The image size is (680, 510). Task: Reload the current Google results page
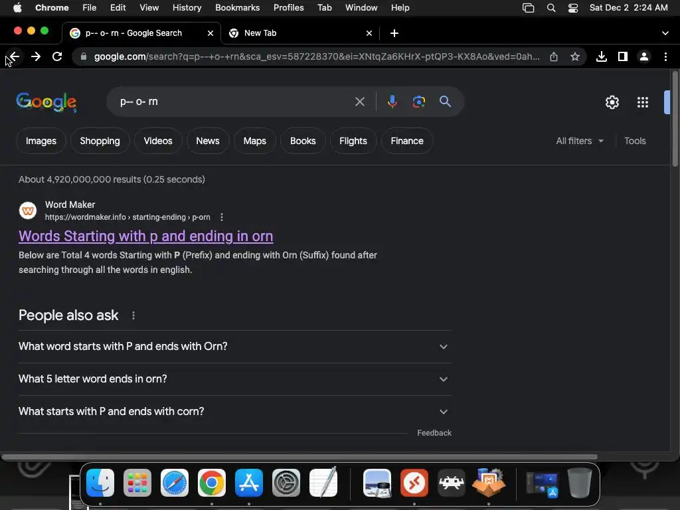57,56
